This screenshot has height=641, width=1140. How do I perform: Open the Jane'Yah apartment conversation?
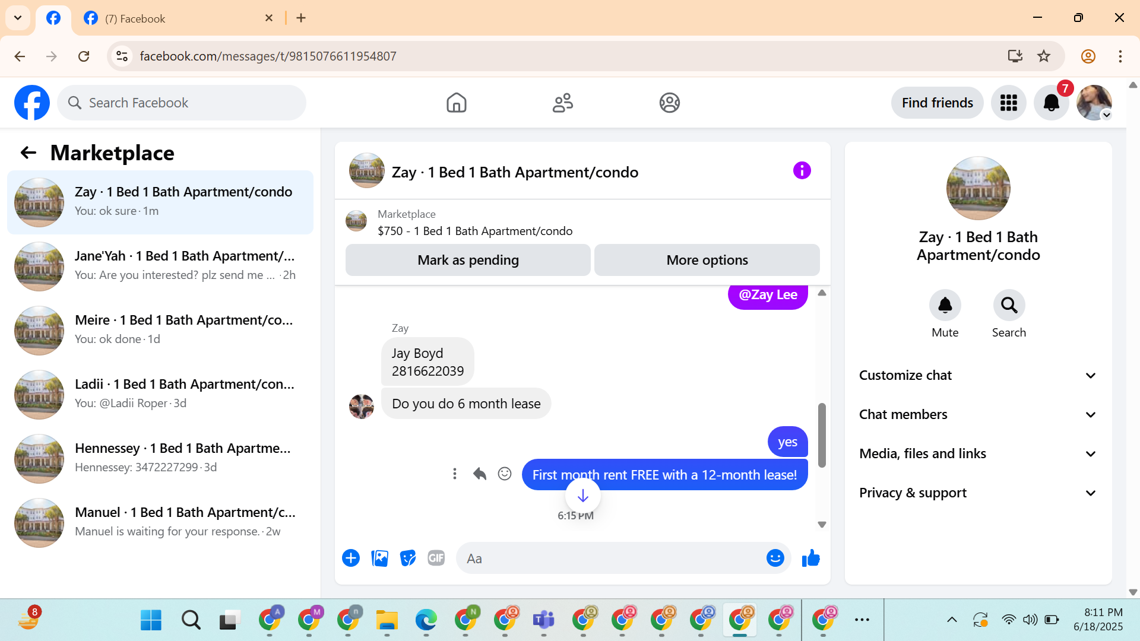tap(160, 266)
